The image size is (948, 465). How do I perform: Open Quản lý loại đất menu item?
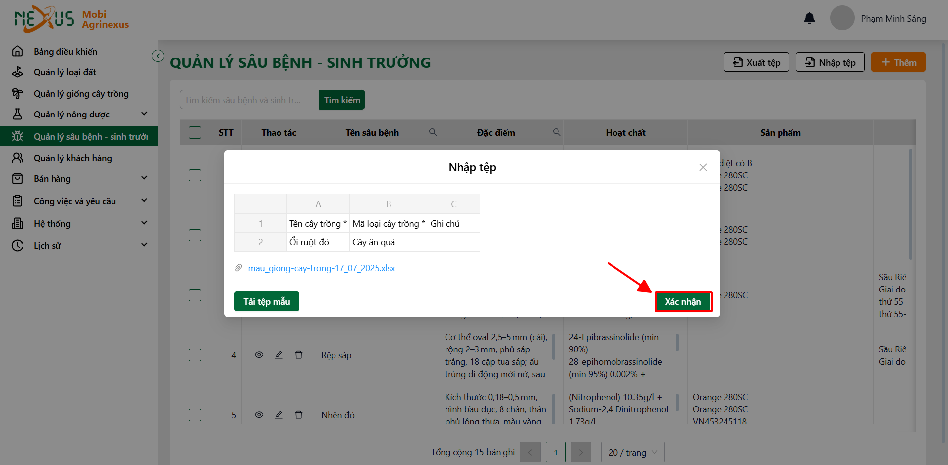click(79, 72)
